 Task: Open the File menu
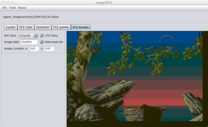coord(4,8)
